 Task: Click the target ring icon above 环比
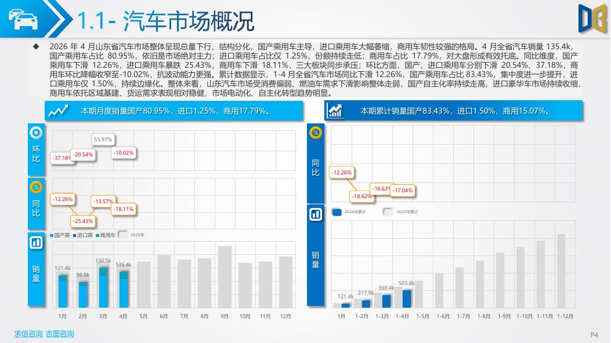[x=36, y=133]
